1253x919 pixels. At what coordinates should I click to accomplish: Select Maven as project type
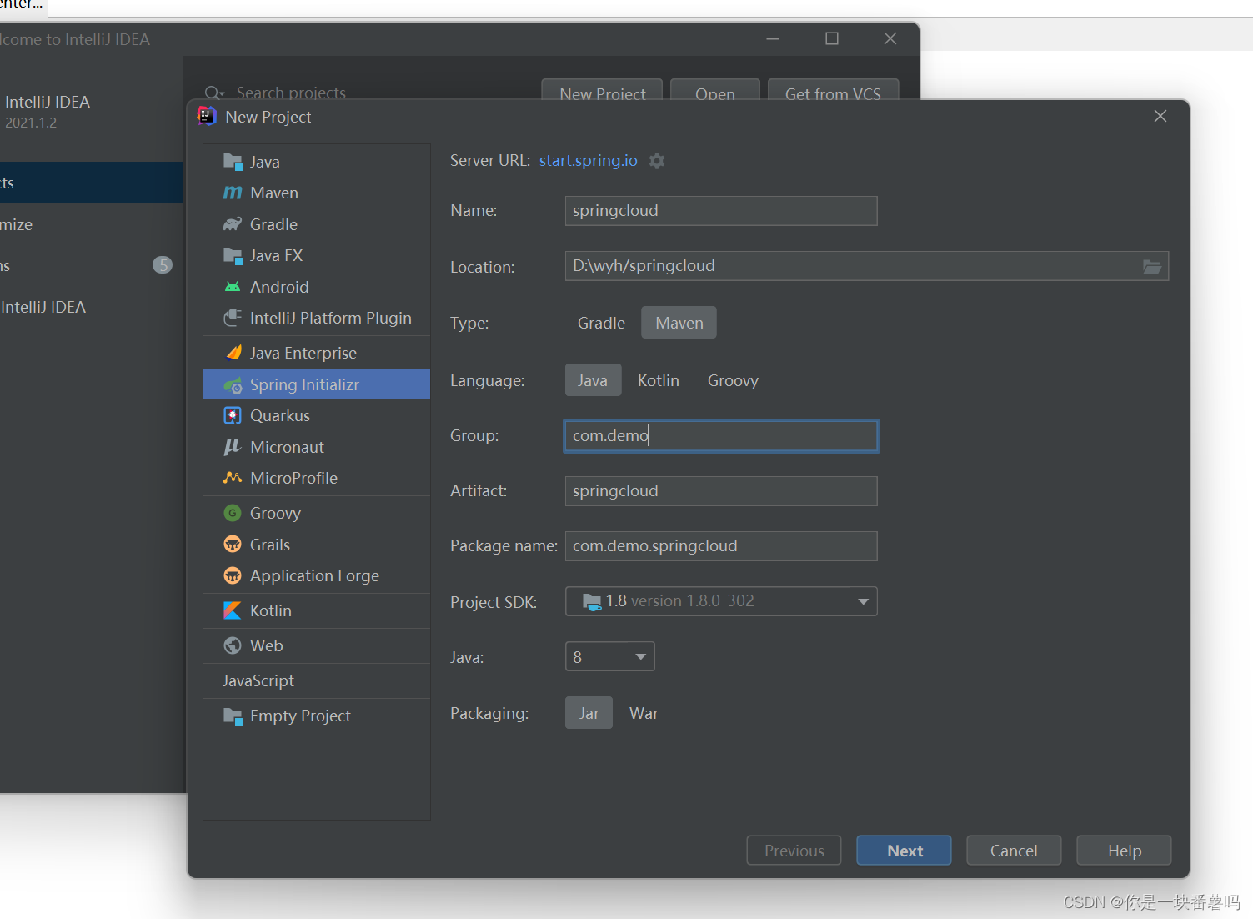[679, 323]
